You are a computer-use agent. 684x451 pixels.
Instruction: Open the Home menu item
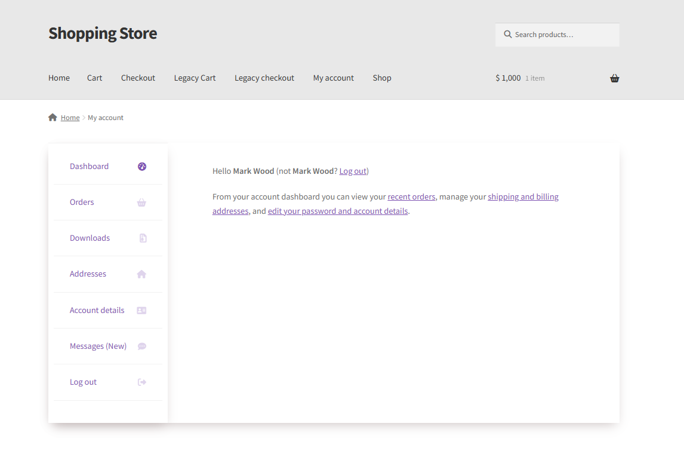(x=59, y=78)
